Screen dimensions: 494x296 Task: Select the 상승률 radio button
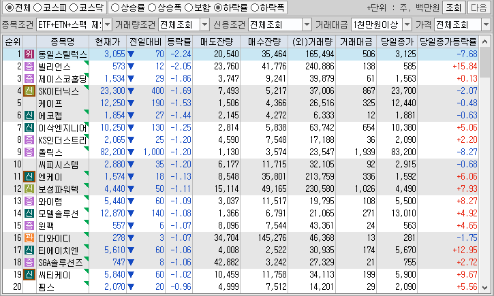(115, 7)
